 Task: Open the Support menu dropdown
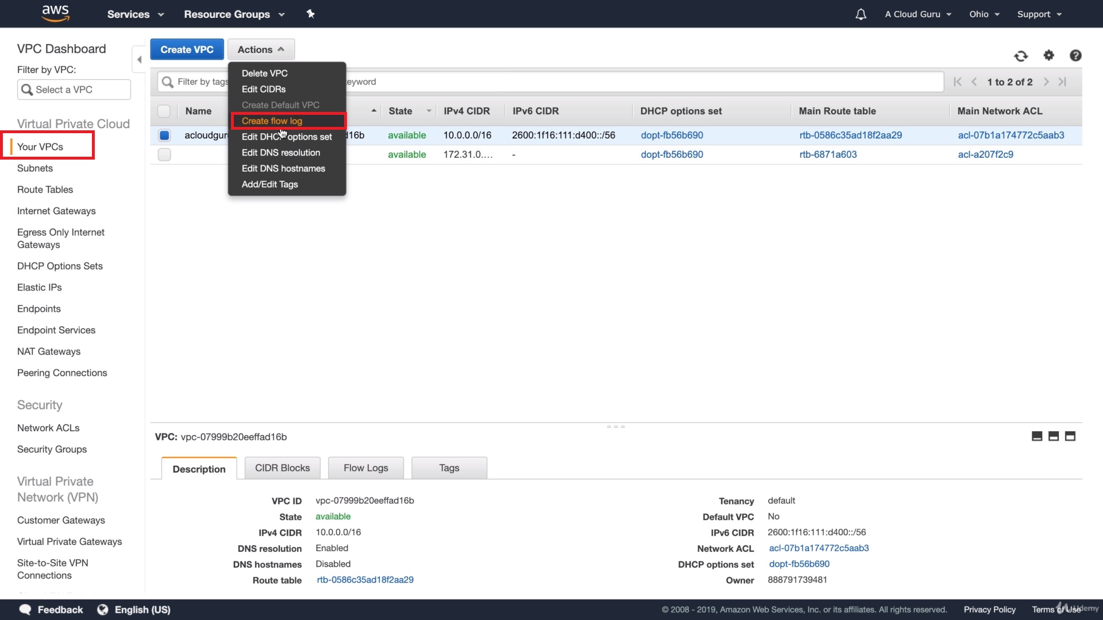[1039, 14]
